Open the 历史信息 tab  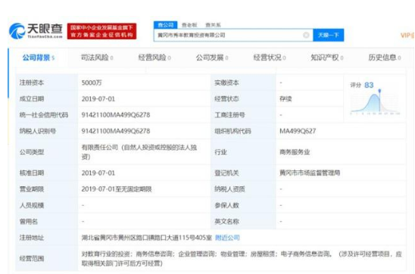(x=385, y=58)
